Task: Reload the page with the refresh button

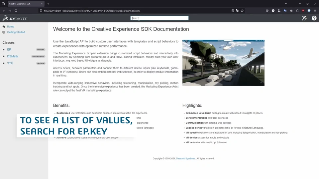Action: [16, 11]
